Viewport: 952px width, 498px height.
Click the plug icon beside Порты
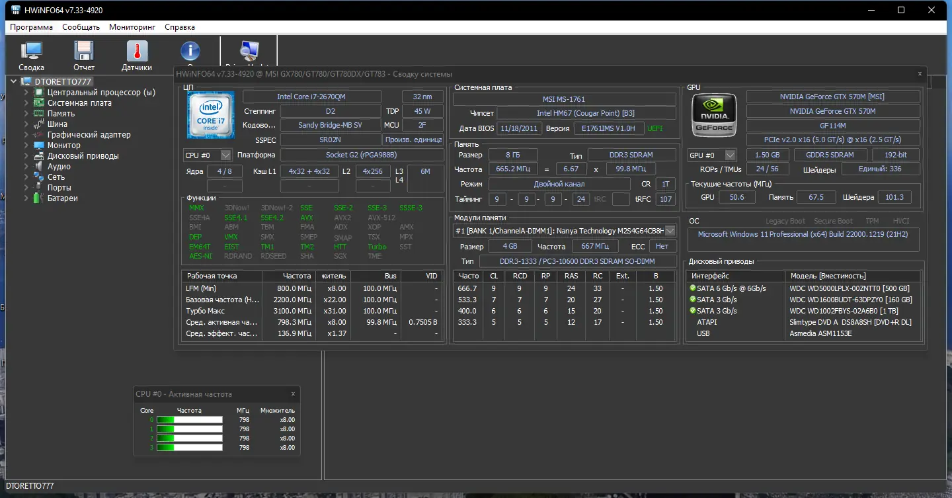(x=39, y=188)
